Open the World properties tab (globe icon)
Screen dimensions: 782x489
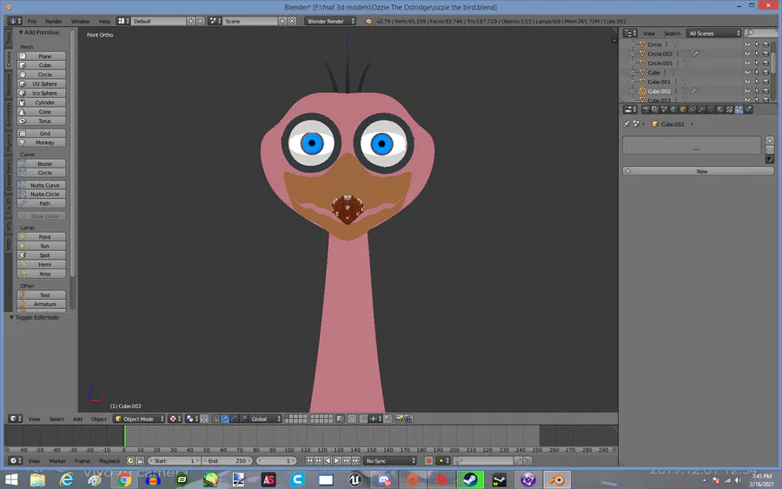tap(673, 109)
